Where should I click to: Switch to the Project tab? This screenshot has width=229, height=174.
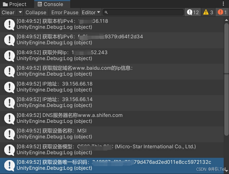point(15,4)
